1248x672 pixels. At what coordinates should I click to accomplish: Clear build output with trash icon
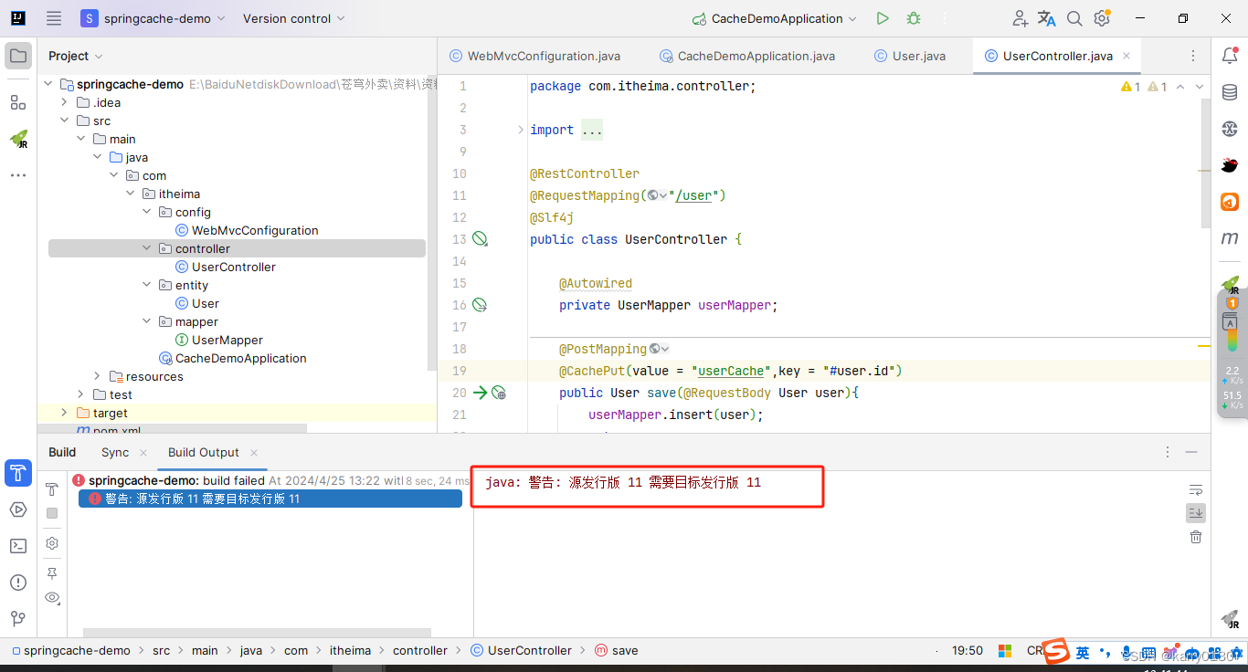click(x=1196, y=537)
